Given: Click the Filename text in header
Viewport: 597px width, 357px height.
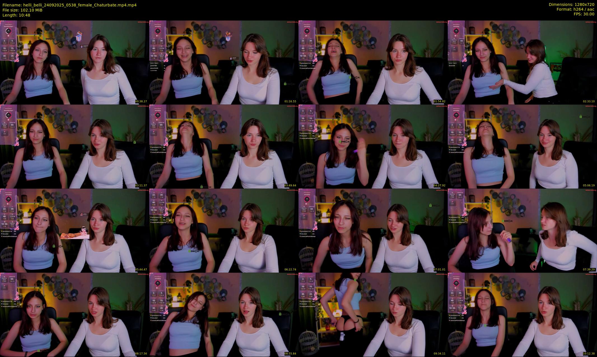Looking at the screenshot, I should [x=69, y=5].
